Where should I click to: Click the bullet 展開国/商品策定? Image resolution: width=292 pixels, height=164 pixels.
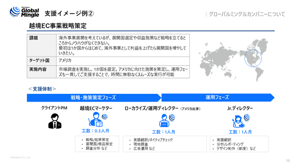[x=99, y=144]
